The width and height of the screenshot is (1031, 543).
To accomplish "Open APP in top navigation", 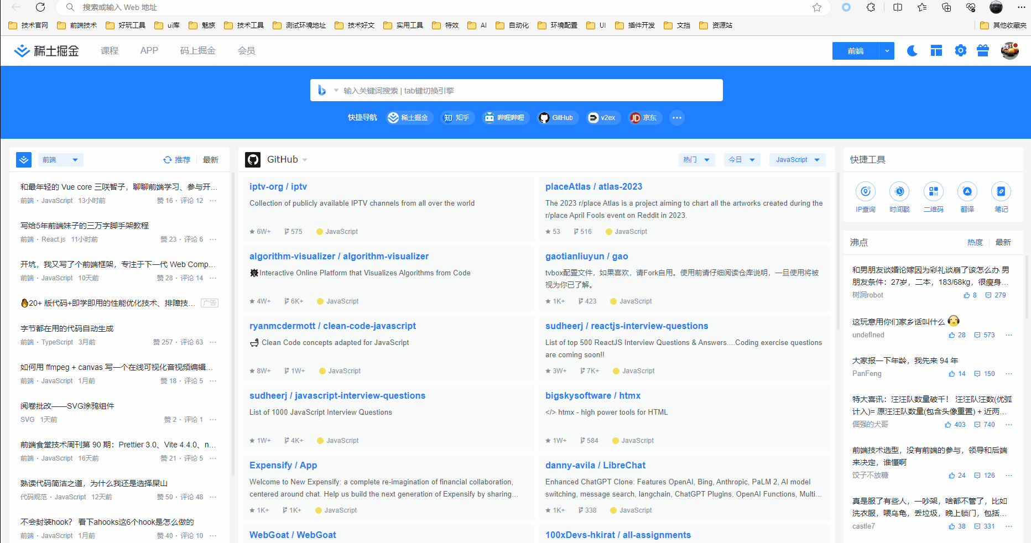I will (x=149, y=51).
